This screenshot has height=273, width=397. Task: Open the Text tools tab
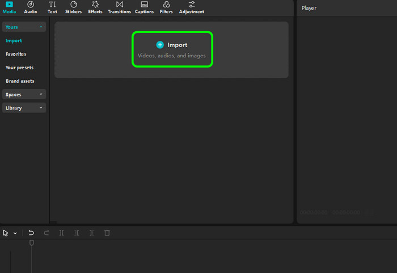click(x=52, y=7)
